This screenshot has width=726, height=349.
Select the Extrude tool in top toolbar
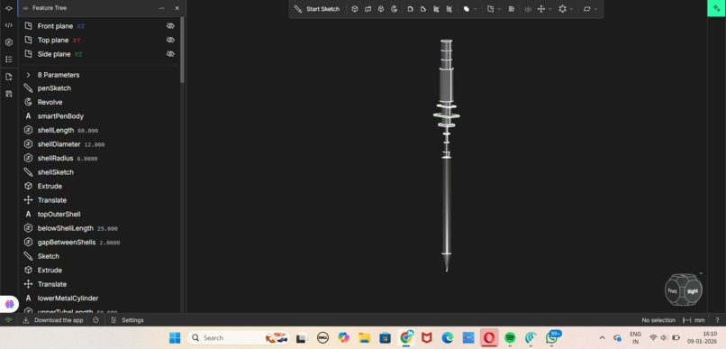point(355,9)
